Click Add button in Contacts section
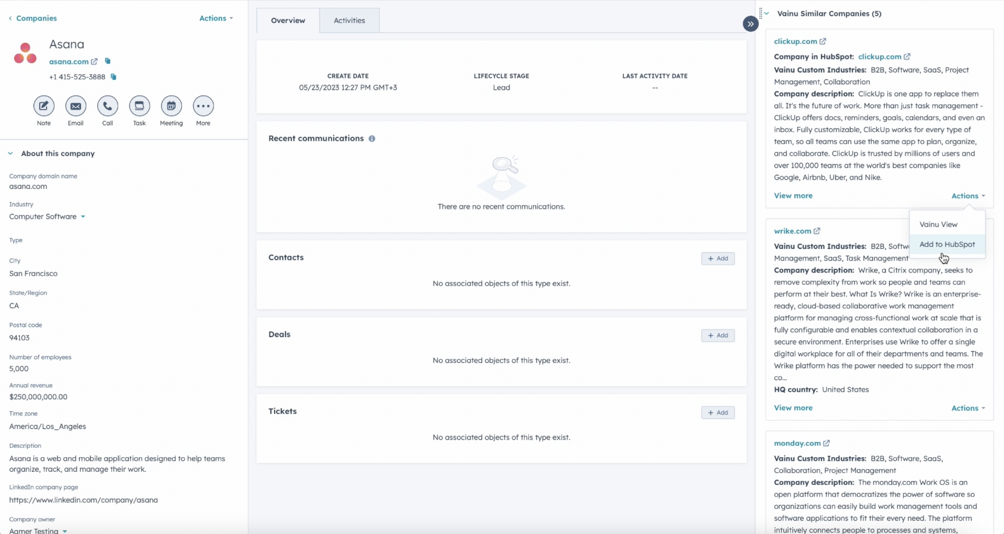This screenshot has width=1004, height=534. [x=718, y=259]
